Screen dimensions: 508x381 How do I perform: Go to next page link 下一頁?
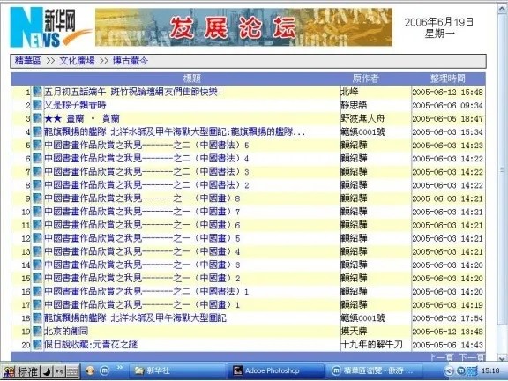click(471, 357)
